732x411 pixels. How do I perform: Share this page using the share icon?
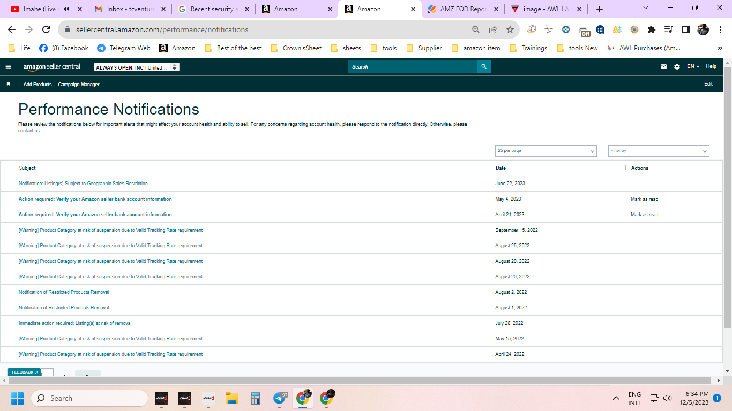(493, 29)
